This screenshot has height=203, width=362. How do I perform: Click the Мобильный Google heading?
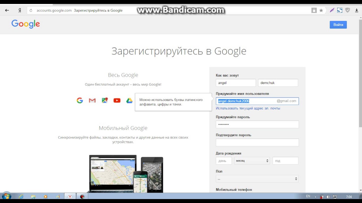tap(123, 128)
